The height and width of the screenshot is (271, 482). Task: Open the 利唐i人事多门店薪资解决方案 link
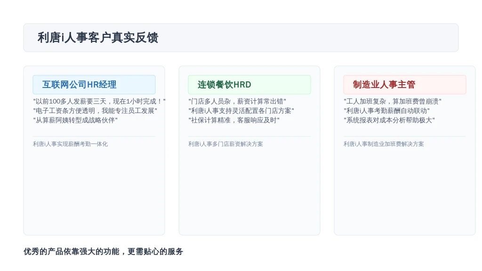(225, 144)
